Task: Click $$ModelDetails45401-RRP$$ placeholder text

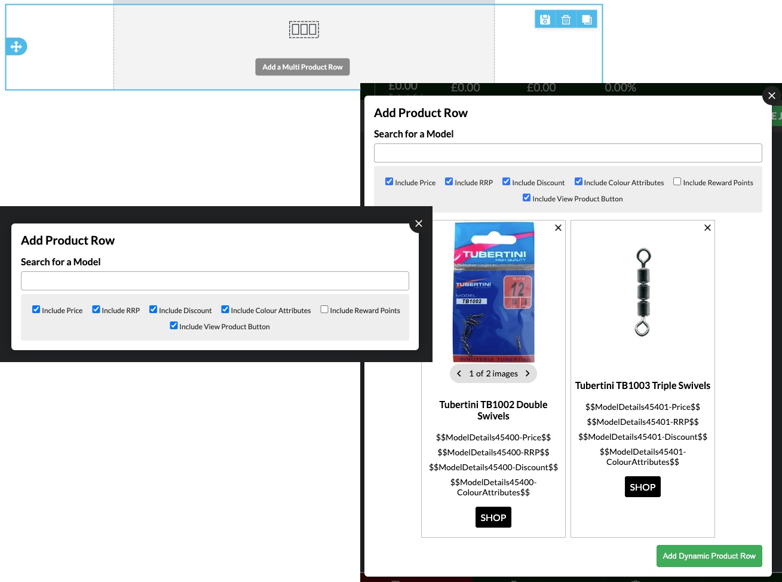Action: [643, 422]
